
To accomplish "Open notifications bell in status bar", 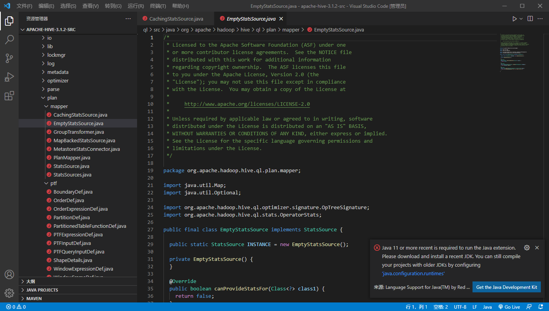I will 540,307.
